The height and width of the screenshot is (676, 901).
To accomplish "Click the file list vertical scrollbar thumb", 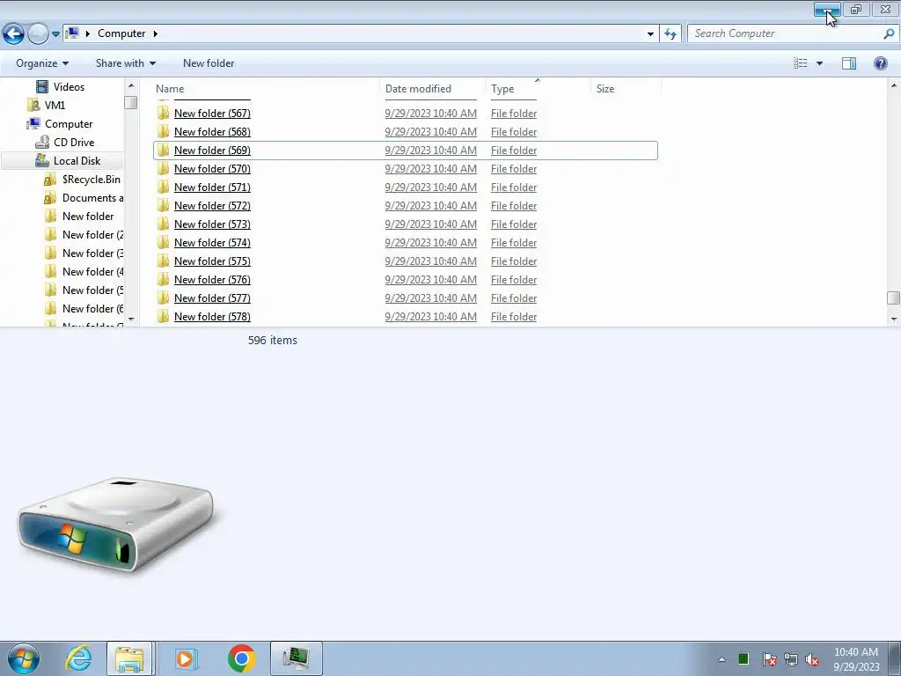I will (894, 298).
